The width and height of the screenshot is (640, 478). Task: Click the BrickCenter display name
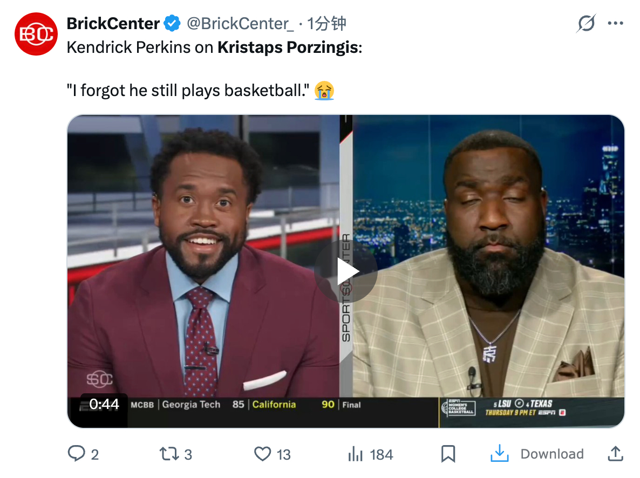click(x=113, y=24)
